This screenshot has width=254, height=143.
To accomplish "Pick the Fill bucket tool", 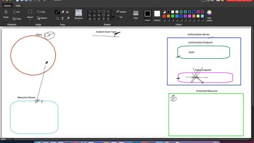I will click(57, 19).
